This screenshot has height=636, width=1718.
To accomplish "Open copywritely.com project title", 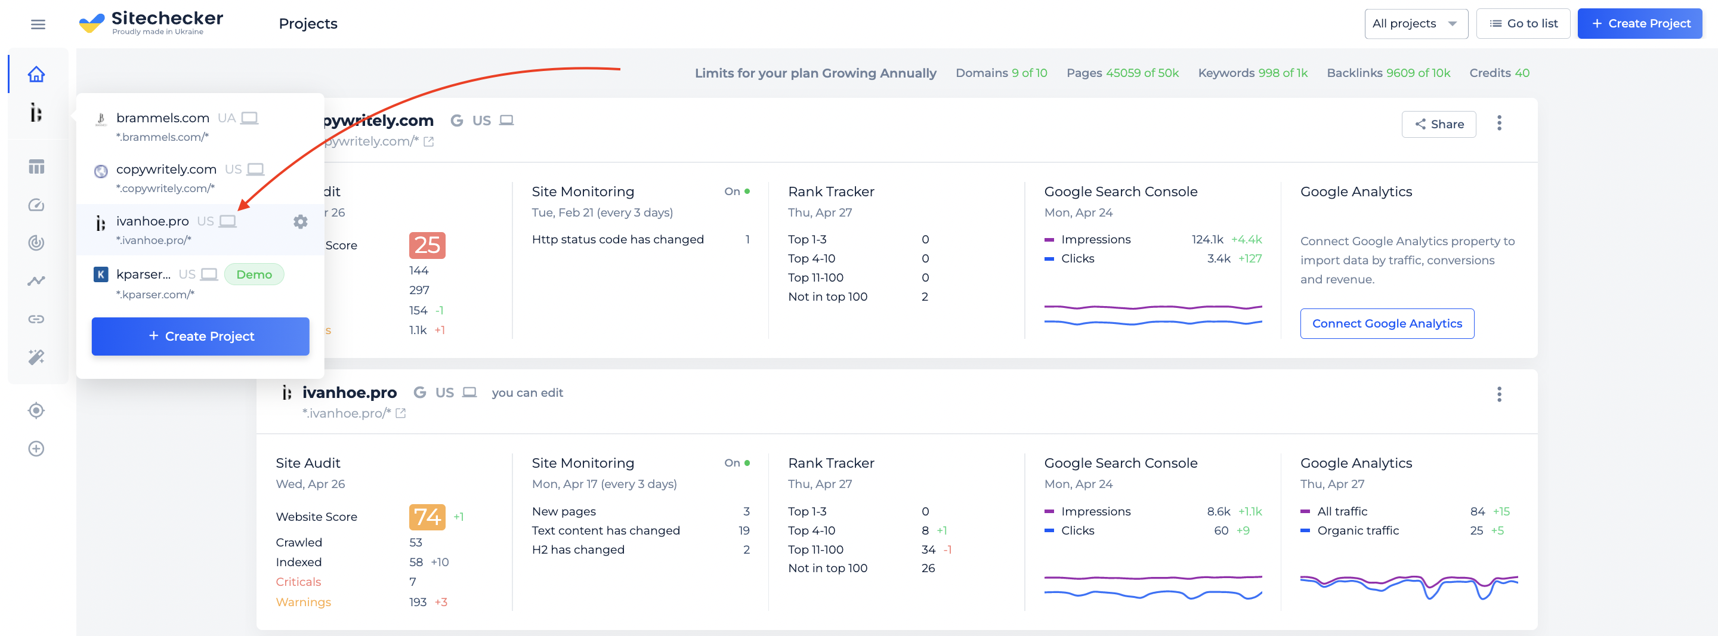I will click(378, 121).
